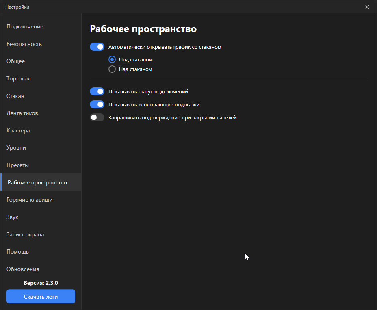Click the Рабочее пространство page heading

pos(143,29)
